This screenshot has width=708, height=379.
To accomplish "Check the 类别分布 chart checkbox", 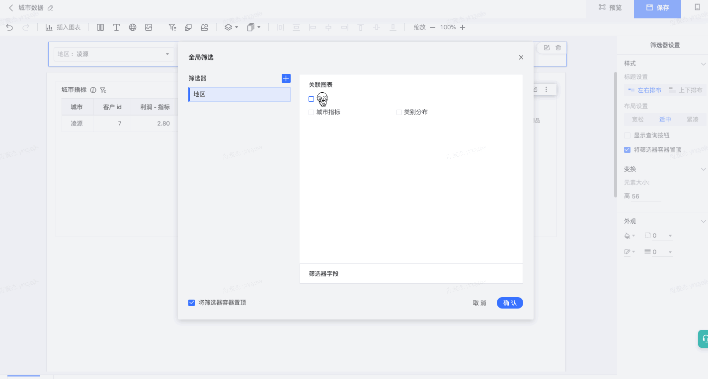I will (399, 113).
